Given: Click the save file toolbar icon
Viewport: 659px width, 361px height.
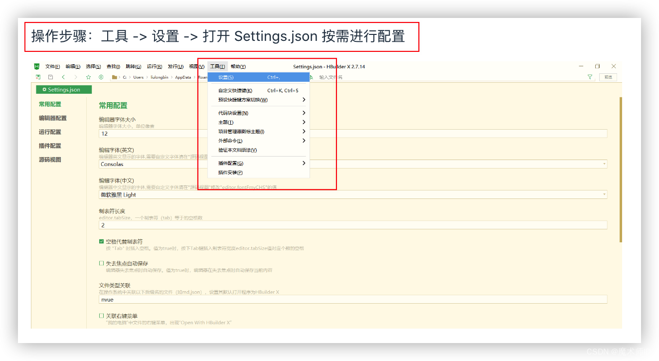Looking at the screenshot, I should click(50, 77).
